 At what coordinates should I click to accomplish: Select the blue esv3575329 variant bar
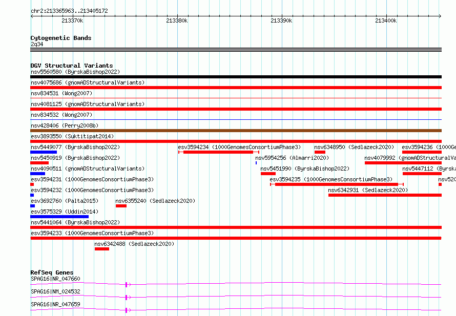(59, 217)
